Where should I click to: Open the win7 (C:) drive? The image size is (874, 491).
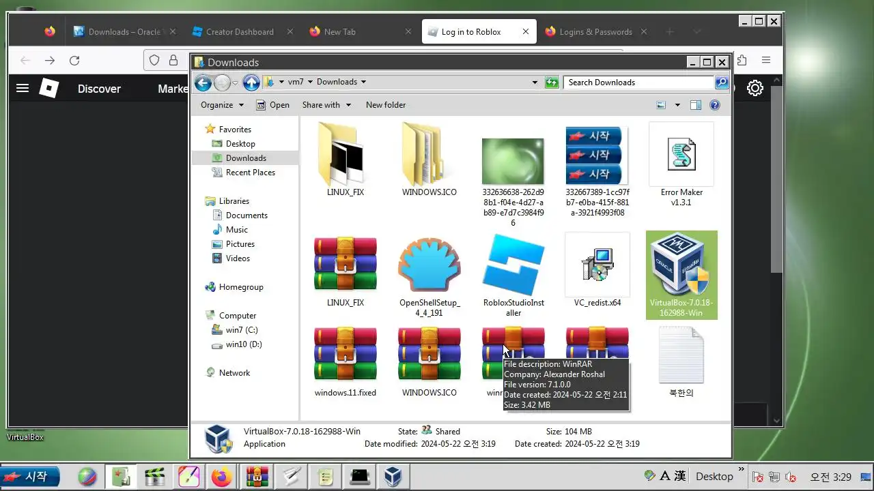click(234, 330)
